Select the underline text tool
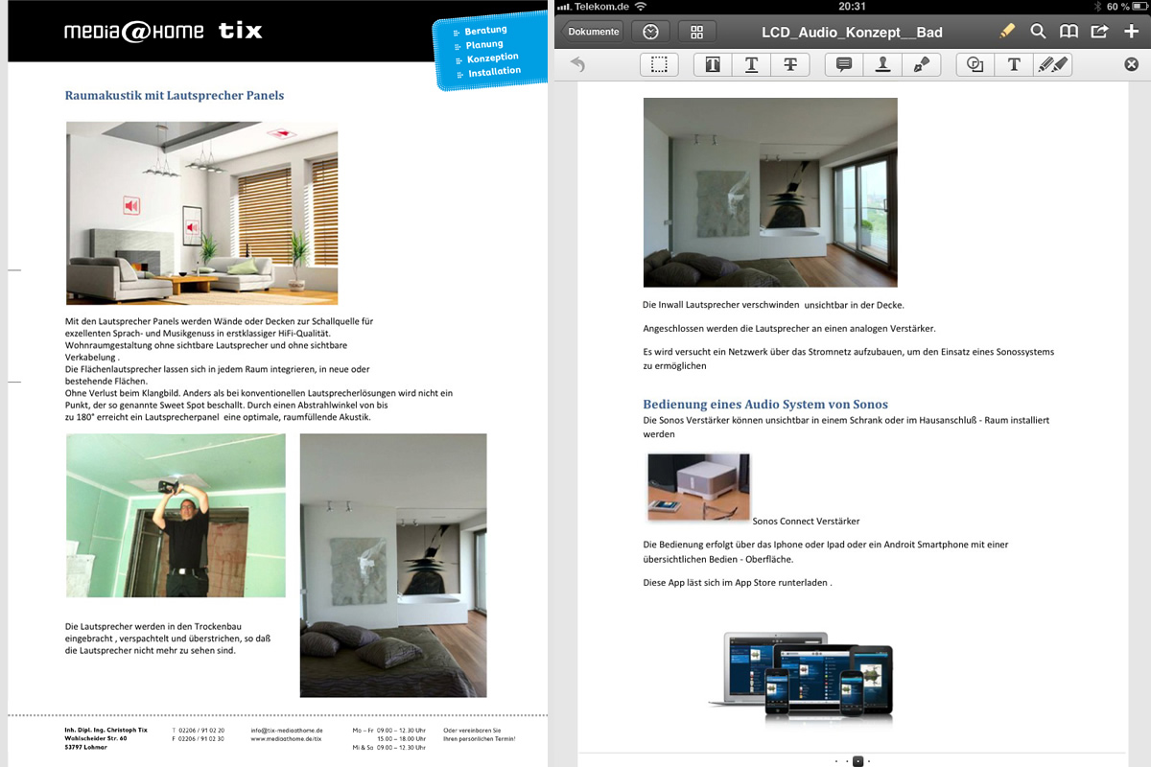Image resolution: width=1151 pixels, height=767 pixels. tap(751, 64)
